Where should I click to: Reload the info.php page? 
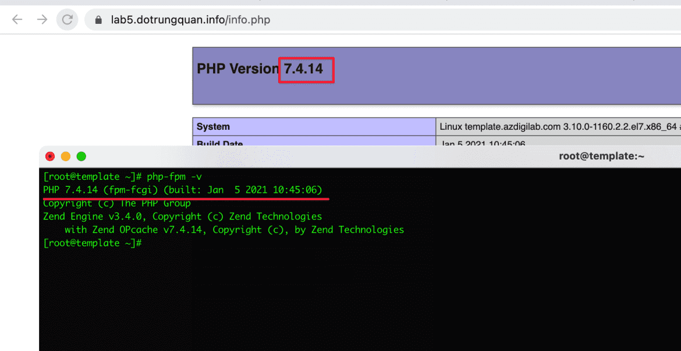point(68,20)
